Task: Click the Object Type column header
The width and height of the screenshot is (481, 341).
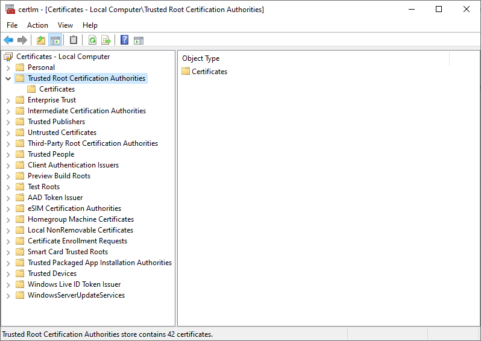Action: pos(201,58)
